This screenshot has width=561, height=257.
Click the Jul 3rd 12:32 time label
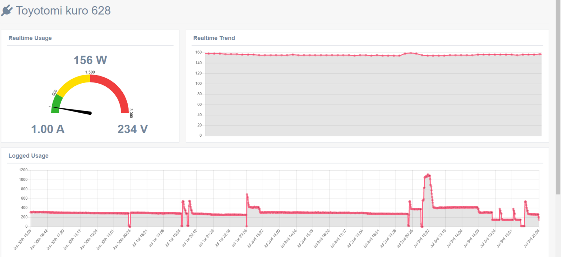coord(421,238)
